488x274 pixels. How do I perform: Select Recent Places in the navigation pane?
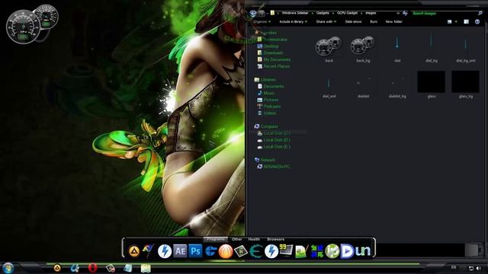(273, 66)
